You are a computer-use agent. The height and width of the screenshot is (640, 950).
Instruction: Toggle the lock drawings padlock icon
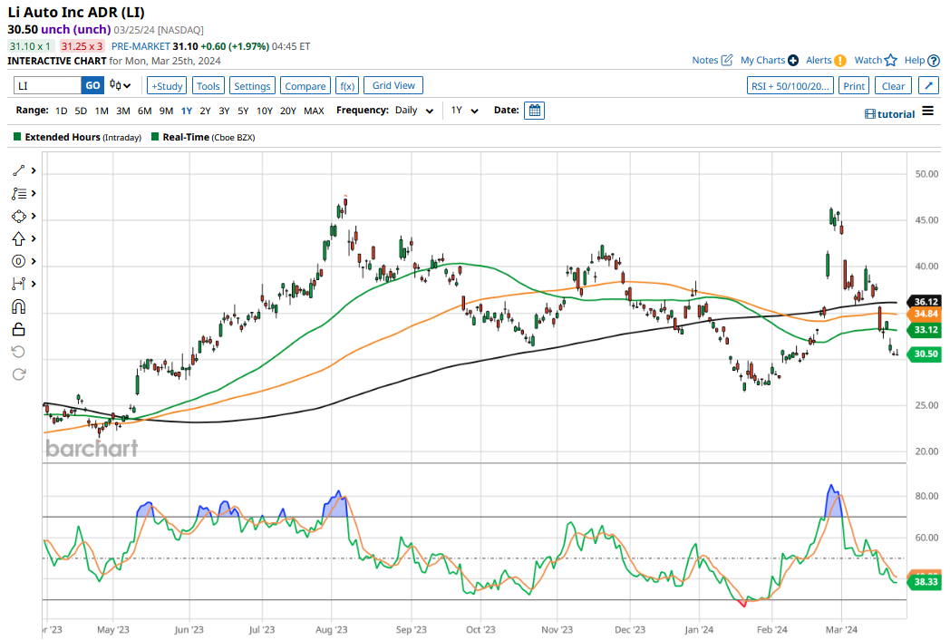[18, 329]
